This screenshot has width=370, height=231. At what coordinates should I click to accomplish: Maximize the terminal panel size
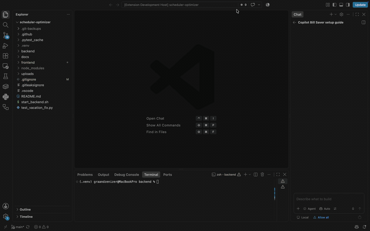click(278, 175)
